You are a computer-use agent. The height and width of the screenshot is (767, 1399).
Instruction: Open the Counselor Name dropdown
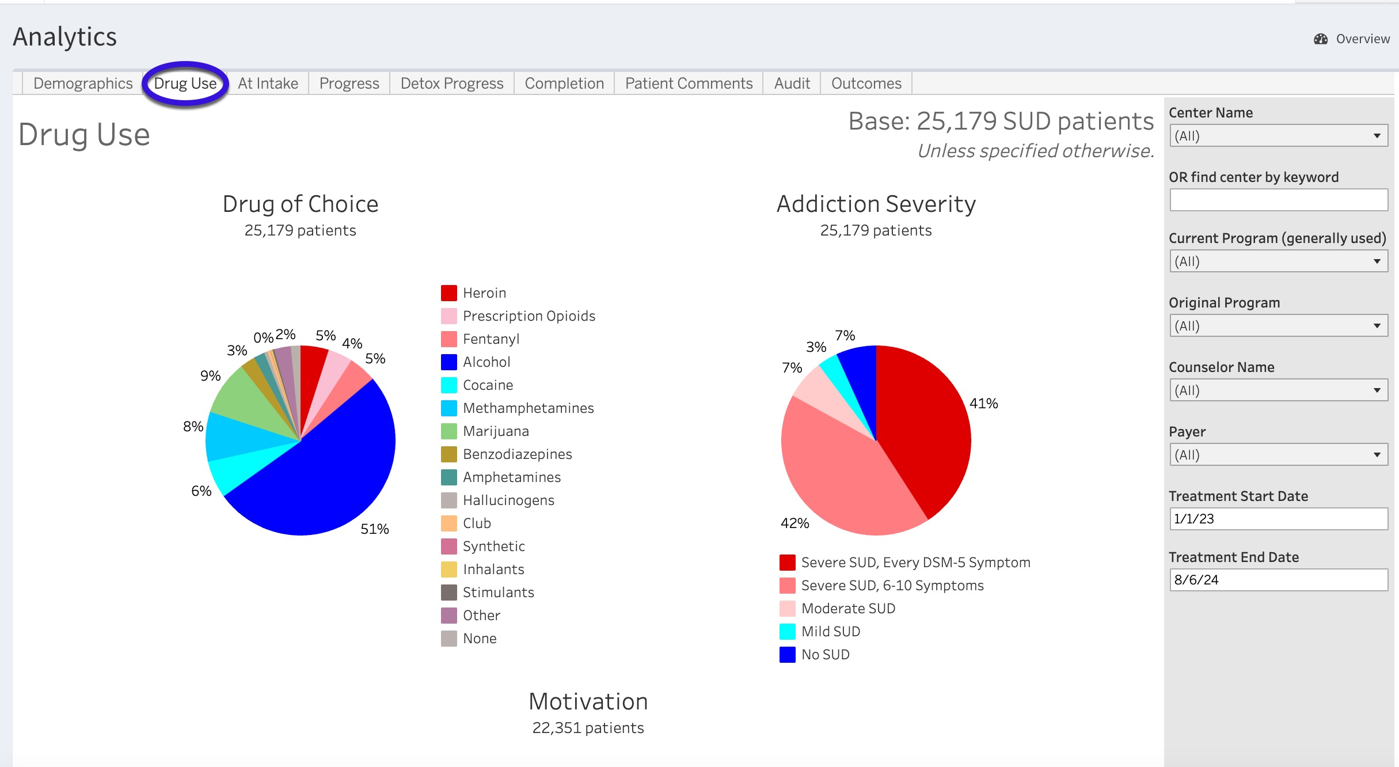(1278, 390)
